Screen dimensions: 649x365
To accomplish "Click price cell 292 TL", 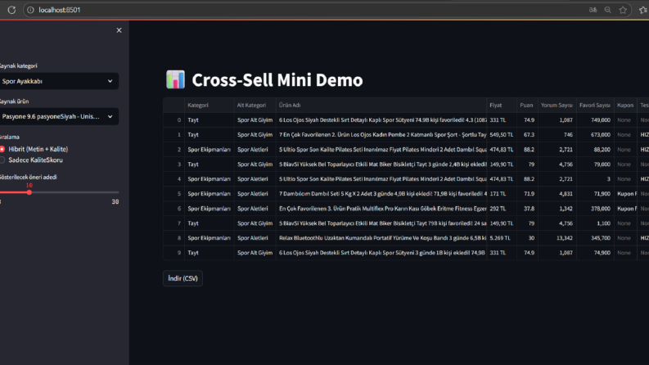I will coord(502,209).
